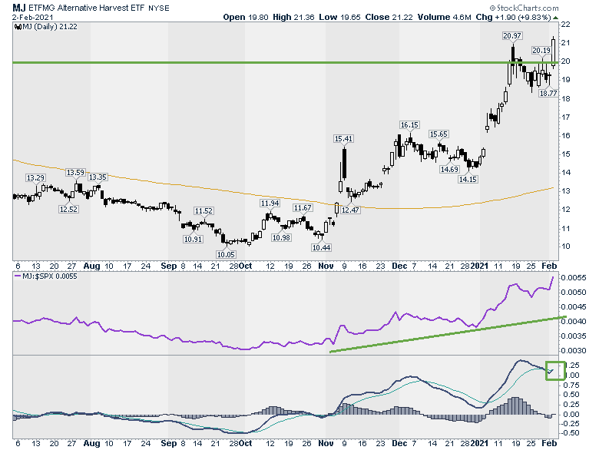The width and height of the screenshot is (599, 450).
Task: Click the MJ:$SPX 0.0055 legend label
Action: (x=50, y=276)
